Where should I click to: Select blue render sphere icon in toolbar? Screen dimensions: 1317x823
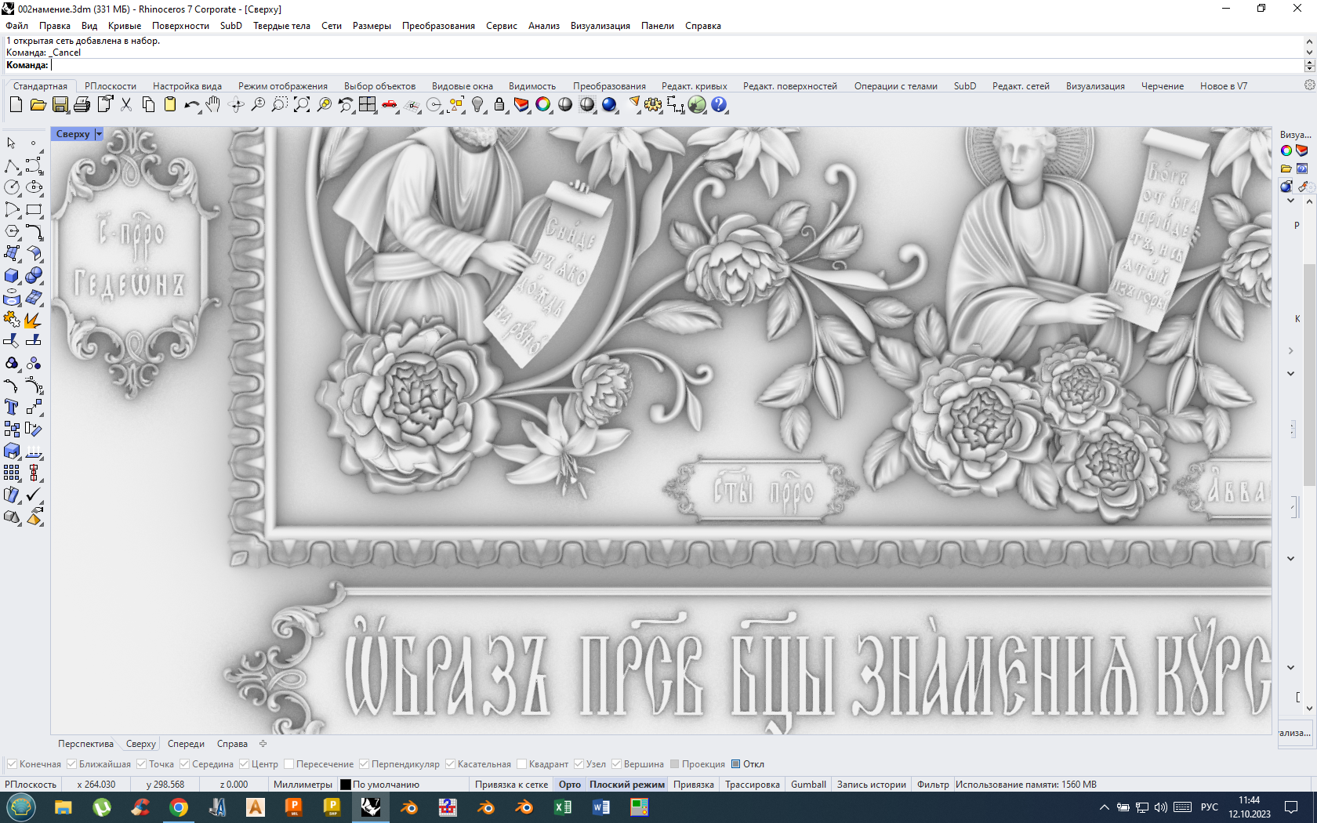[x=609, y=104]
